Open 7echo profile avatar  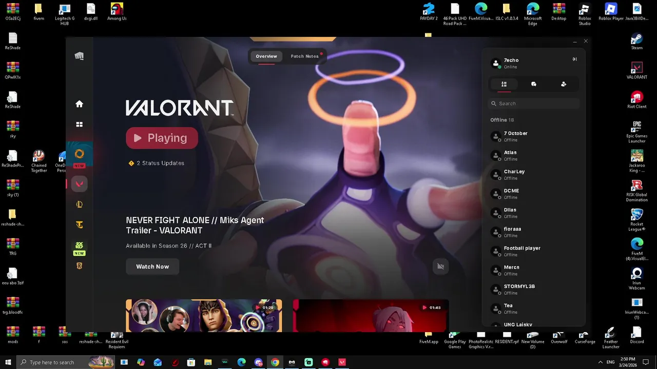point(496,63)
